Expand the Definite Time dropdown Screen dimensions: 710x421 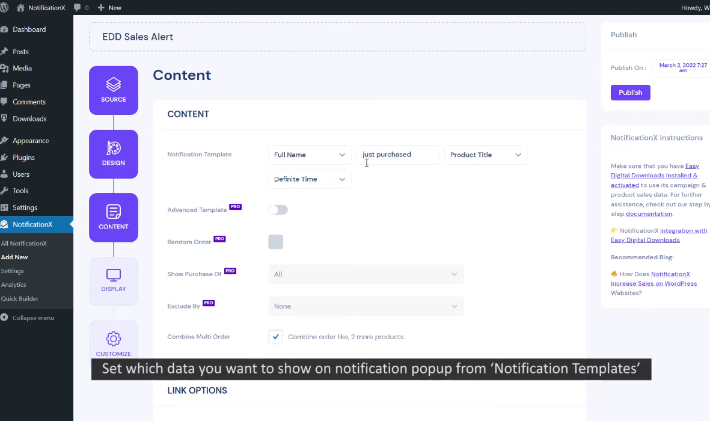pos(309,179)
